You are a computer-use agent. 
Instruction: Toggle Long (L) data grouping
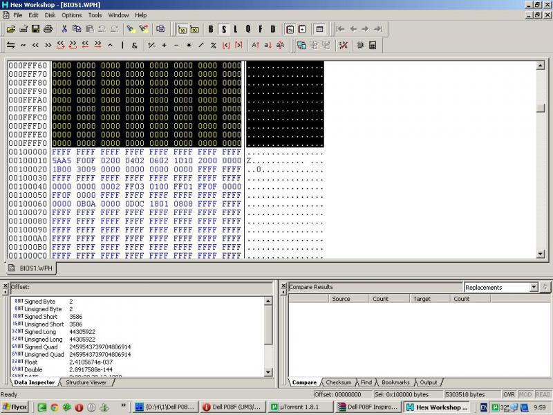pos(236,29)
